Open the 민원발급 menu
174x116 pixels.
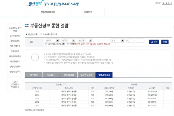[x=88, y=12]
